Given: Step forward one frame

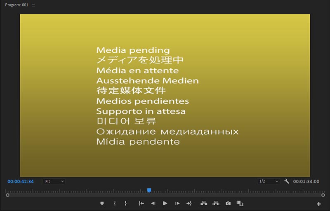Looking at the screenshot, I should pyautogui.click(x=177, y=203).
